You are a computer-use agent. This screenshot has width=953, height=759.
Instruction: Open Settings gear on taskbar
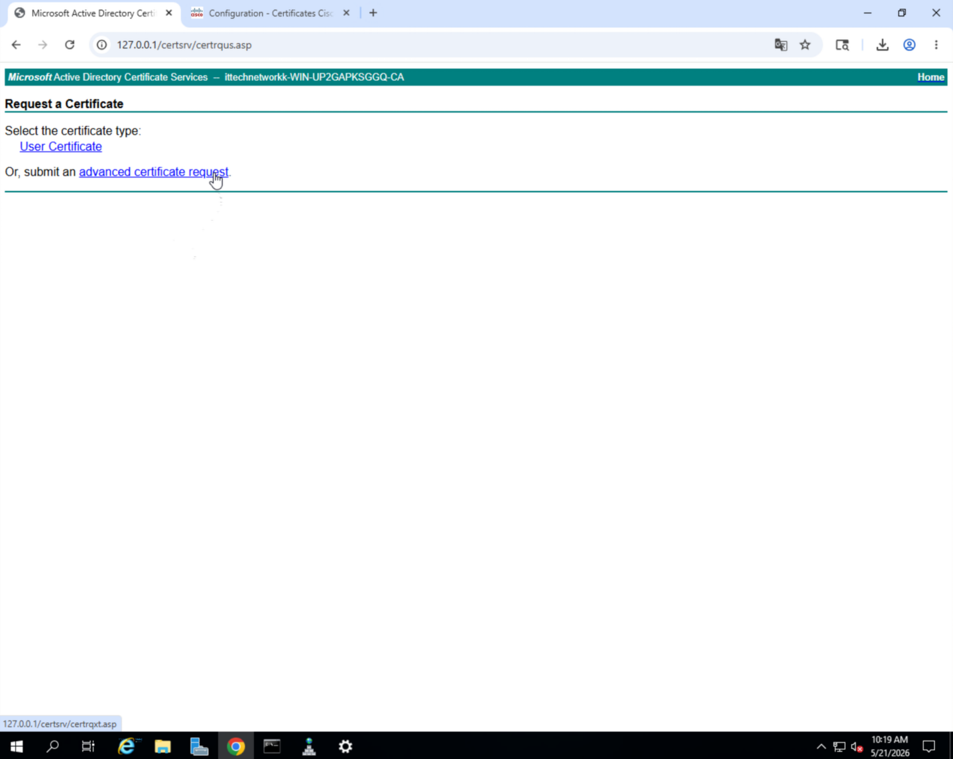click(x=346, y=746)
